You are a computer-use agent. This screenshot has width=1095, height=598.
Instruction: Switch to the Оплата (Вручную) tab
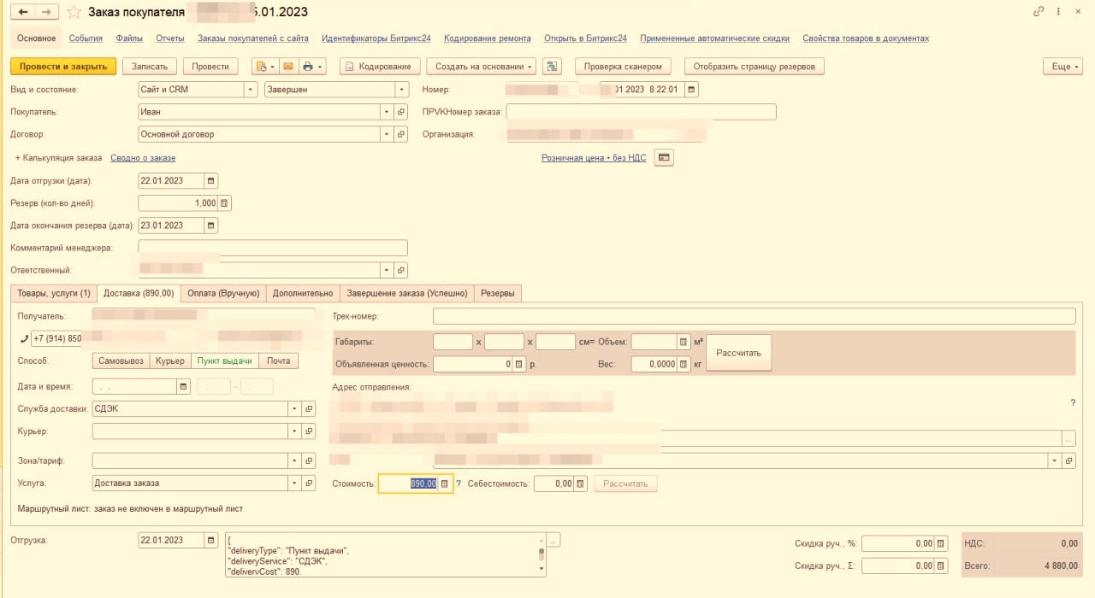pyautogui.click(x=223, y=294)
